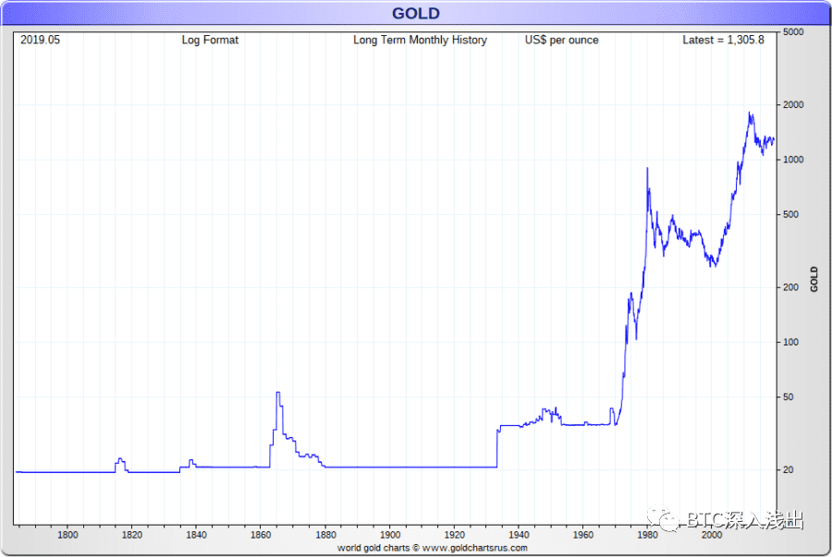The image size is (832, 557).
Task: Click the goldchartsrus.com link at the bottom
Action: (474, 548)
